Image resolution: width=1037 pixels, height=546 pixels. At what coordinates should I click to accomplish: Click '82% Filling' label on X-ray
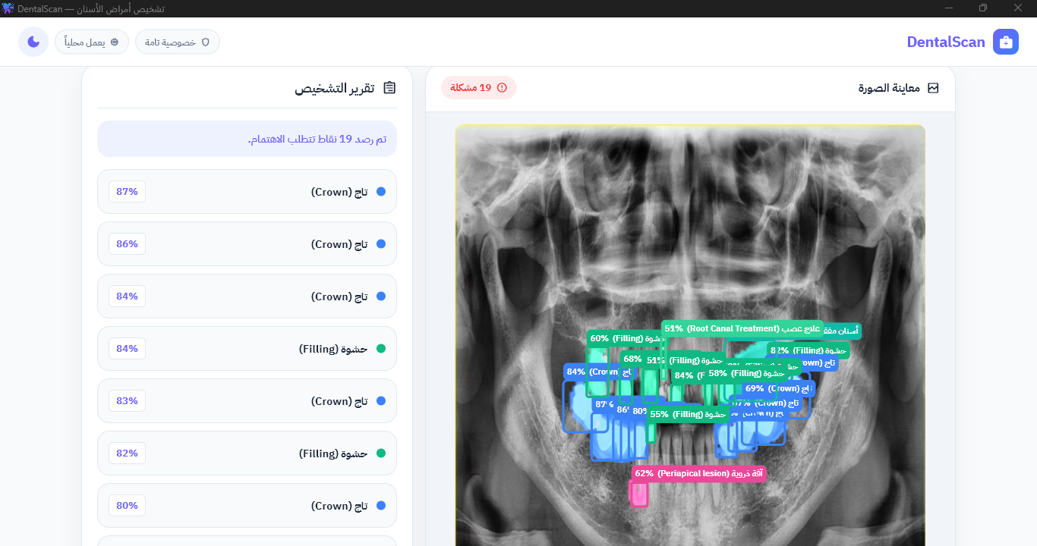808,350
